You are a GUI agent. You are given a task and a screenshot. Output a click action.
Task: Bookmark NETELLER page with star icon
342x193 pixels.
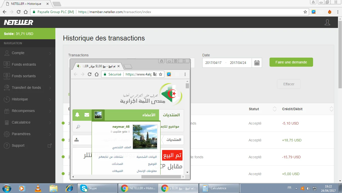coord(305,12)
